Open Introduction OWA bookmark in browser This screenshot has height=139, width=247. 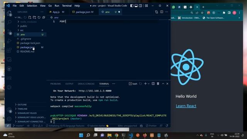(189, 18)
